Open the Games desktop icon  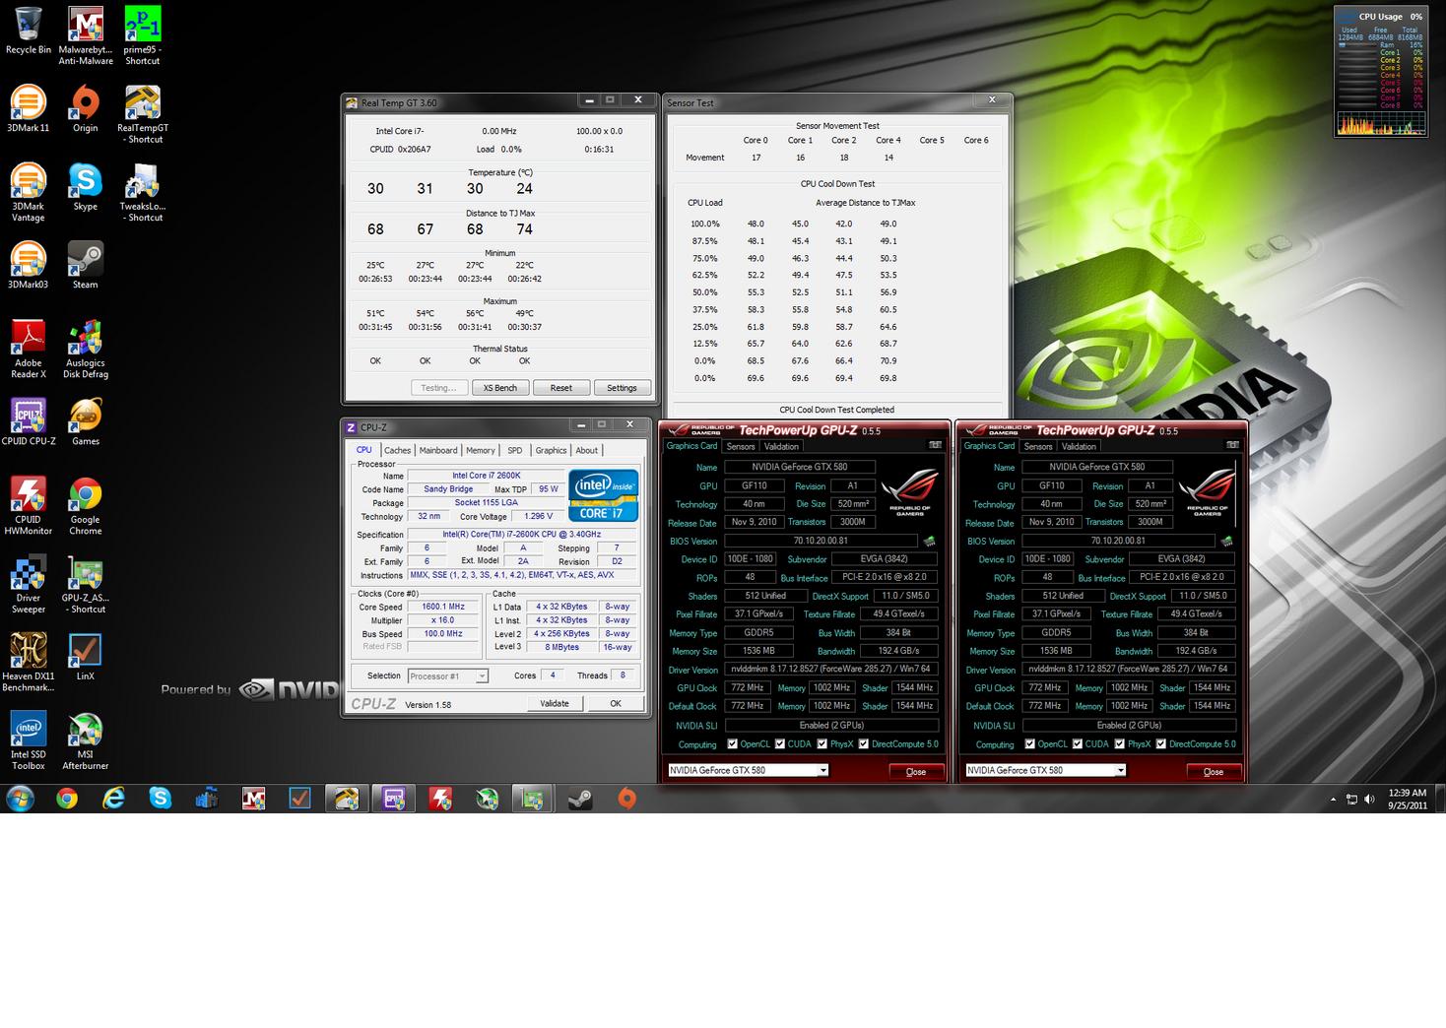(86, 421)
